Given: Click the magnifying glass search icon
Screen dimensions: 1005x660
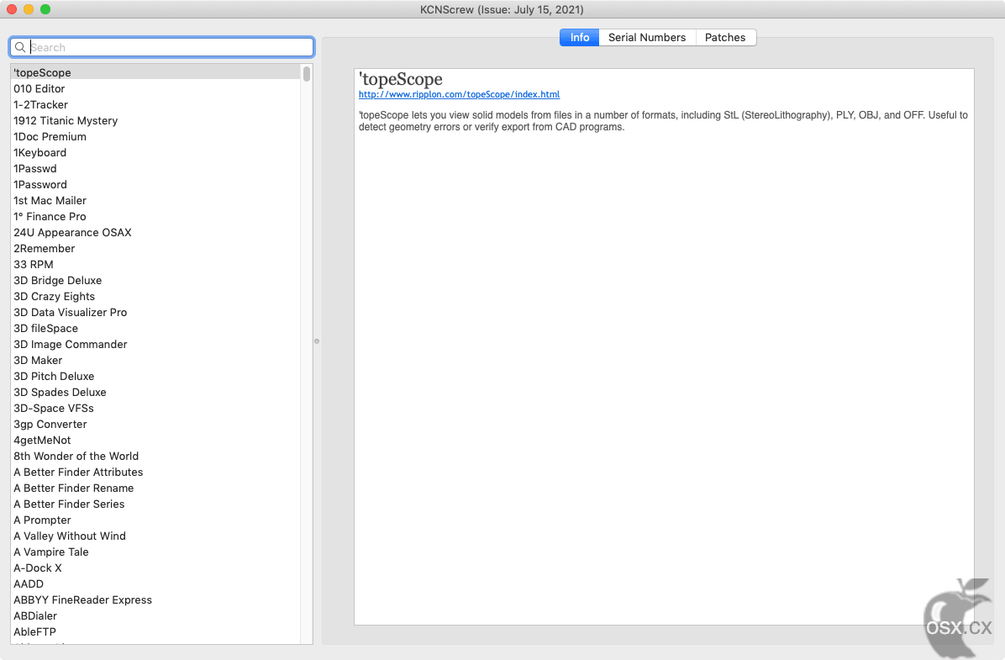Looking at the screenshot, I should [x=20, y=47].
